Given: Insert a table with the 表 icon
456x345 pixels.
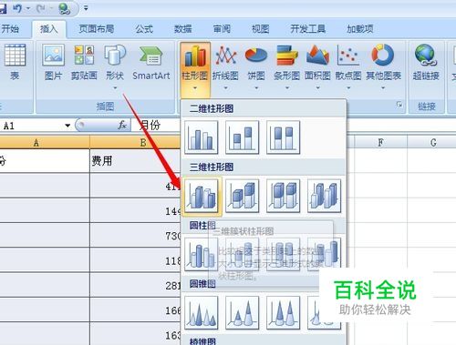Looking at the screenshot, I should click(15, 63).
